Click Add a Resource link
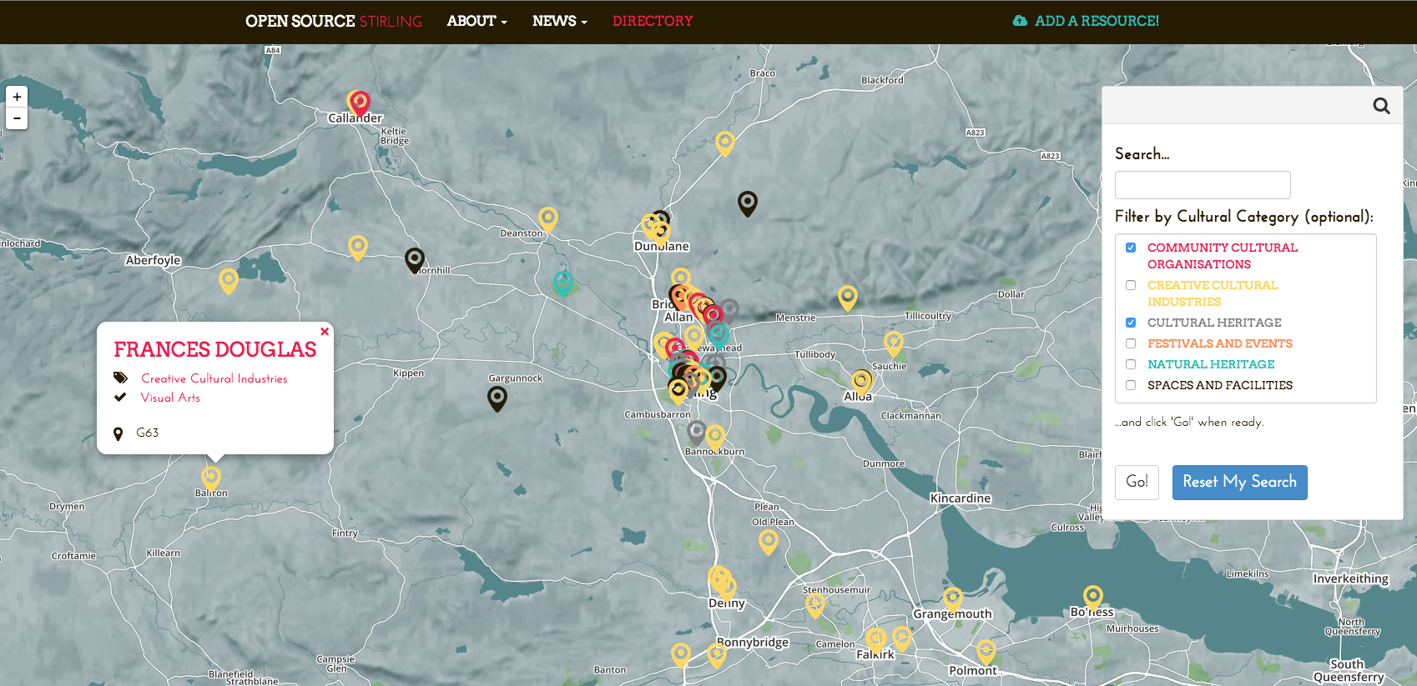 coord(1086,21)
